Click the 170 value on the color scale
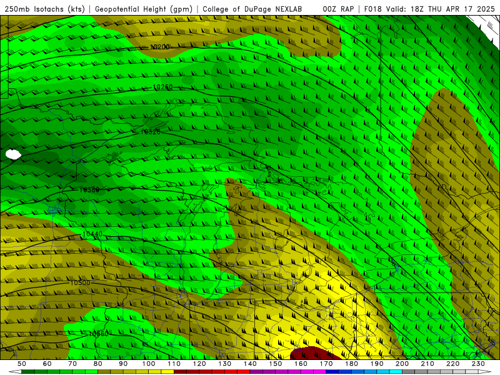The width and height of the screenshot is (500, 375). (x=326, y=364)
